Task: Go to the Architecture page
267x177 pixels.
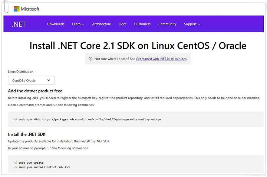Action: (x=102, y=24)
